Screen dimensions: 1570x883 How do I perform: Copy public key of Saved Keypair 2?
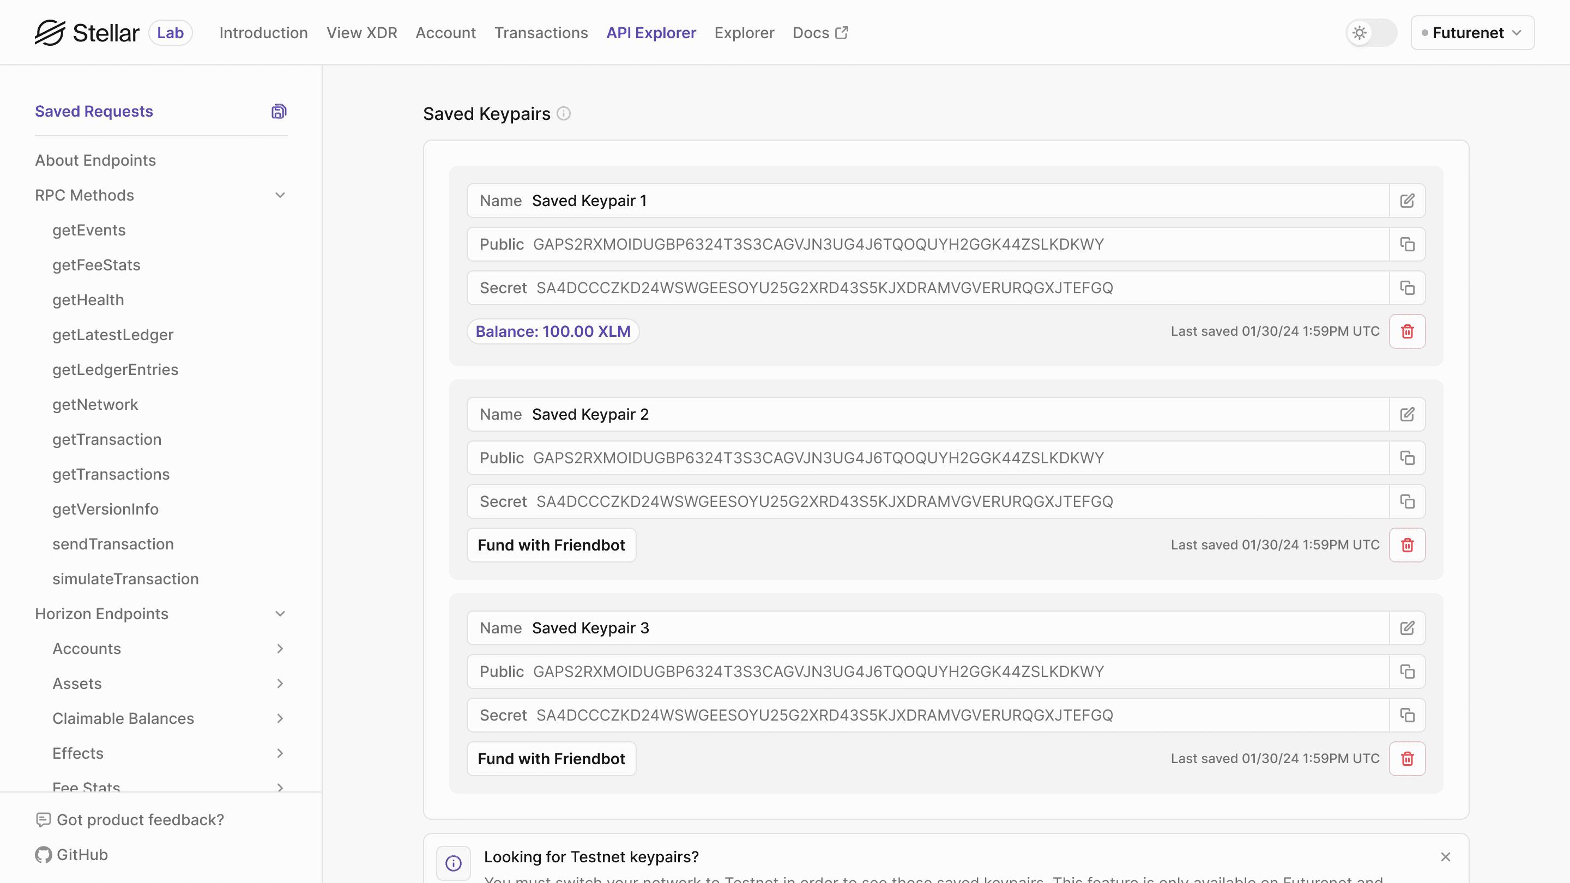pyautogui.click(x=1407, y=458)
